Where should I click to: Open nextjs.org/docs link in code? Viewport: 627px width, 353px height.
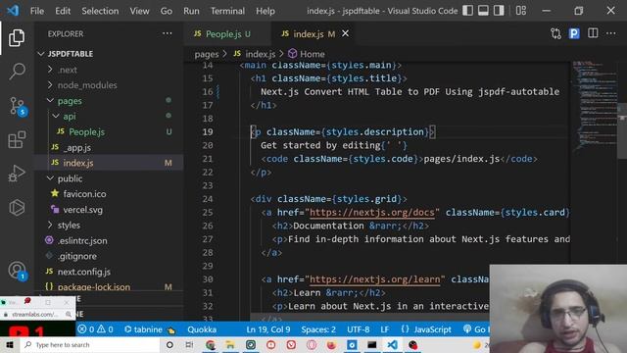(372, 212)
